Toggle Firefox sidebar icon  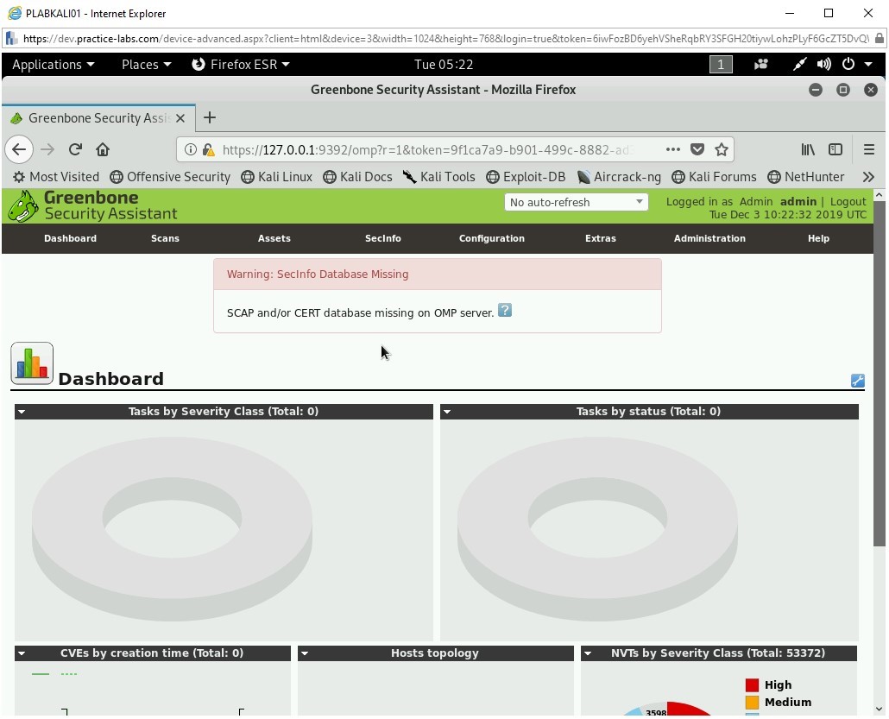(x=835, y=149)
